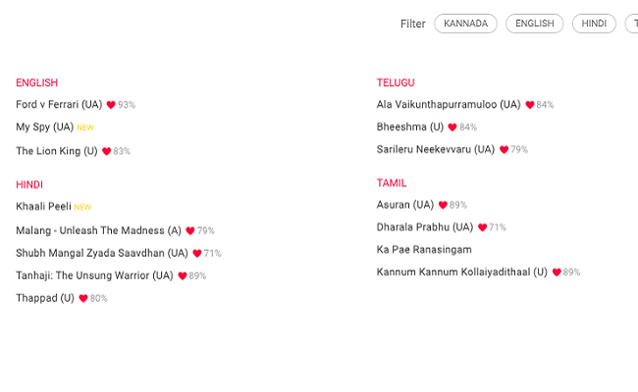The height and width of the screenshot is (392, 638).
Task: Click the heart icon next to Kannum Kannum Kollaiyadithaal
Action: 557,272
